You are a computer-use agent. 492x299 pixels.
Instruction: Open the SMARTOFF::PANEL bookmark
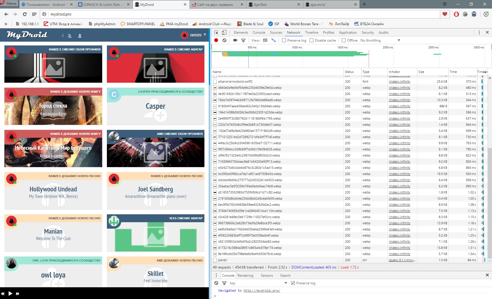[x=138, y=24]
